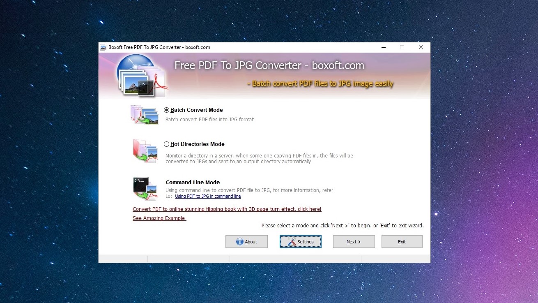
Task: Click the app icon in the title bar
Action: pos(103,47)
